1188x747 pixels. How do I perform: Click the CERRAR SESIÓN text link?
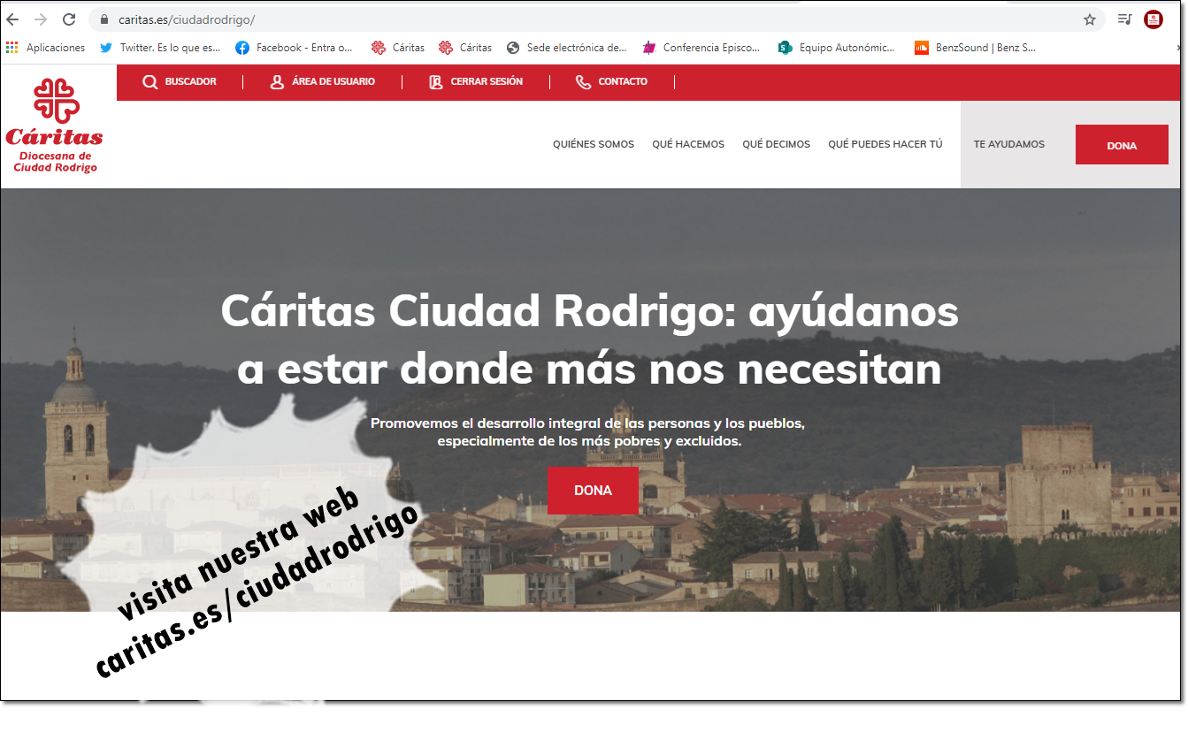487,81
